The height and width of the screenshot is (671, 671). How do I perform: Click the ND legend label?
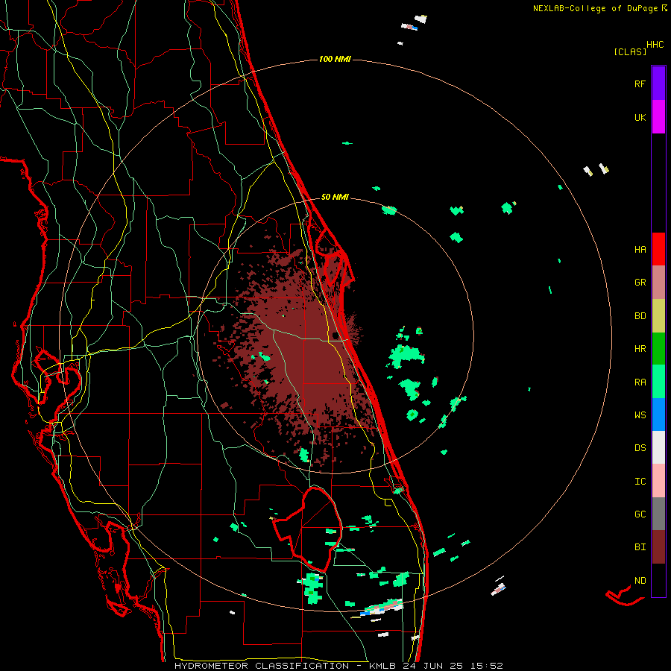(x=640, y=581)
